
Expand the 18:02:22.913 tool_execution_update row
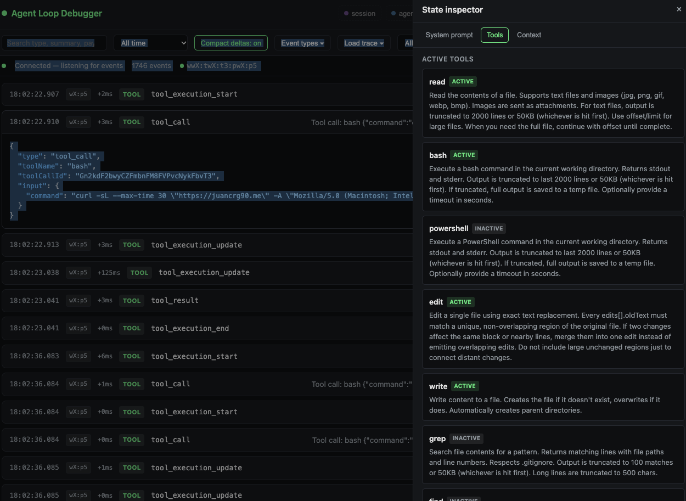207,245
